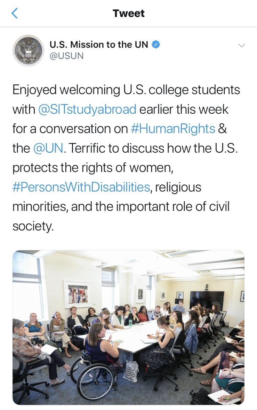The height and width of the screenshot is (410, 257).
Task: Open the U.S. Mission profile avatar
Action: [x=29, y=50]
